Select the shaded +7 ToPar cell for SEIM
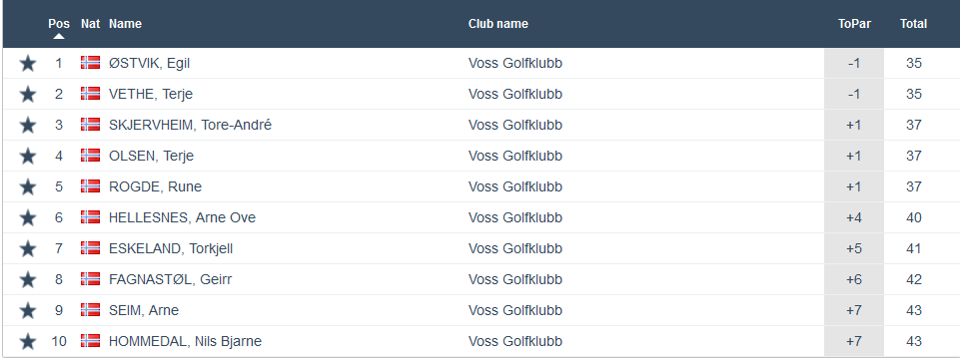 point(854,310)
